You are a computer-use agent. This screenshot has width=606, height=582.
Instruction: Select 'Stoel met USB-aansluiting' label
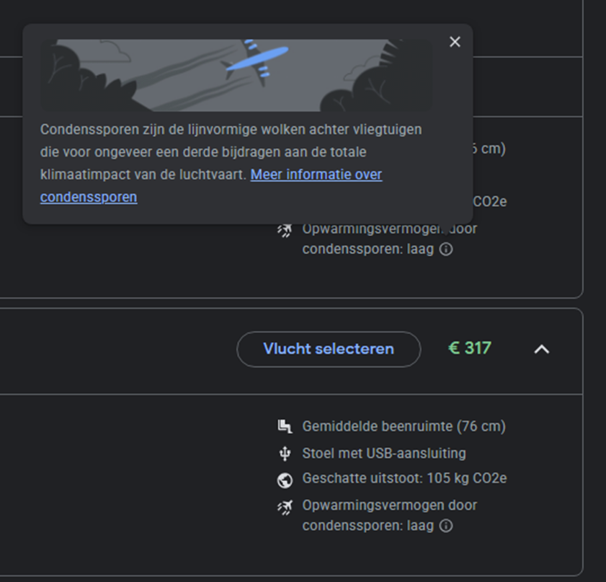click(383, 453)
